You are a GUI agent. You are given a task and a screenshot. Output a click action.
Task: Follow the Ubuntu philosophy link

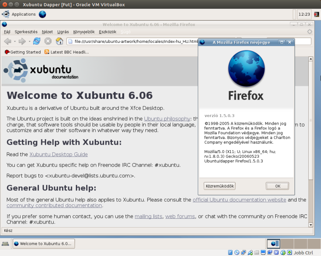(x=167, y=119)
